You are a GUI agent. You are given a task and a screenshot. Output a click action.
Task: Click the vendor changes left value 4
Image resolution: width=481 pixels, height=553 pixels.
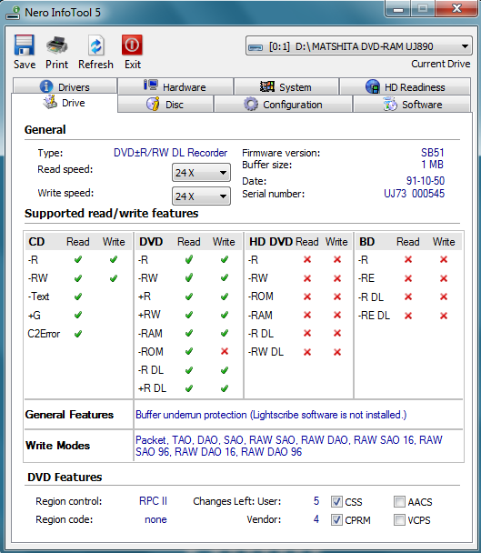[x=316, y=519]
